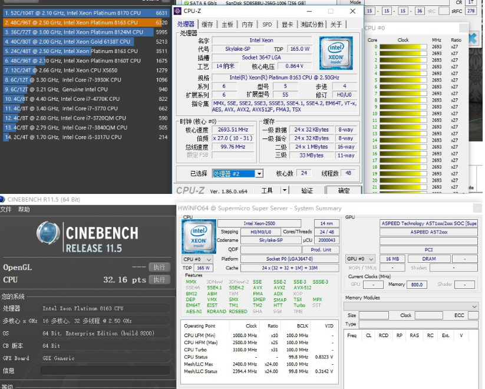Open the 测试分数 tab
The width and height of the screenshot is (485, 389).
[x=312, y=24]
